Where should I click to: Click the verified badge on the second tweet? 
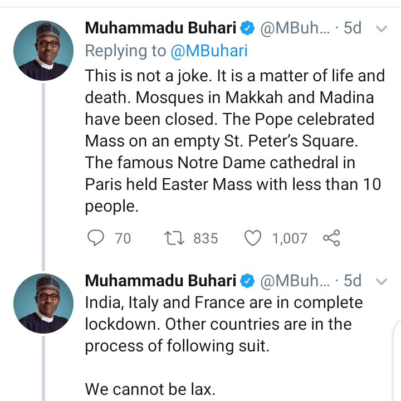pos(247,281)
